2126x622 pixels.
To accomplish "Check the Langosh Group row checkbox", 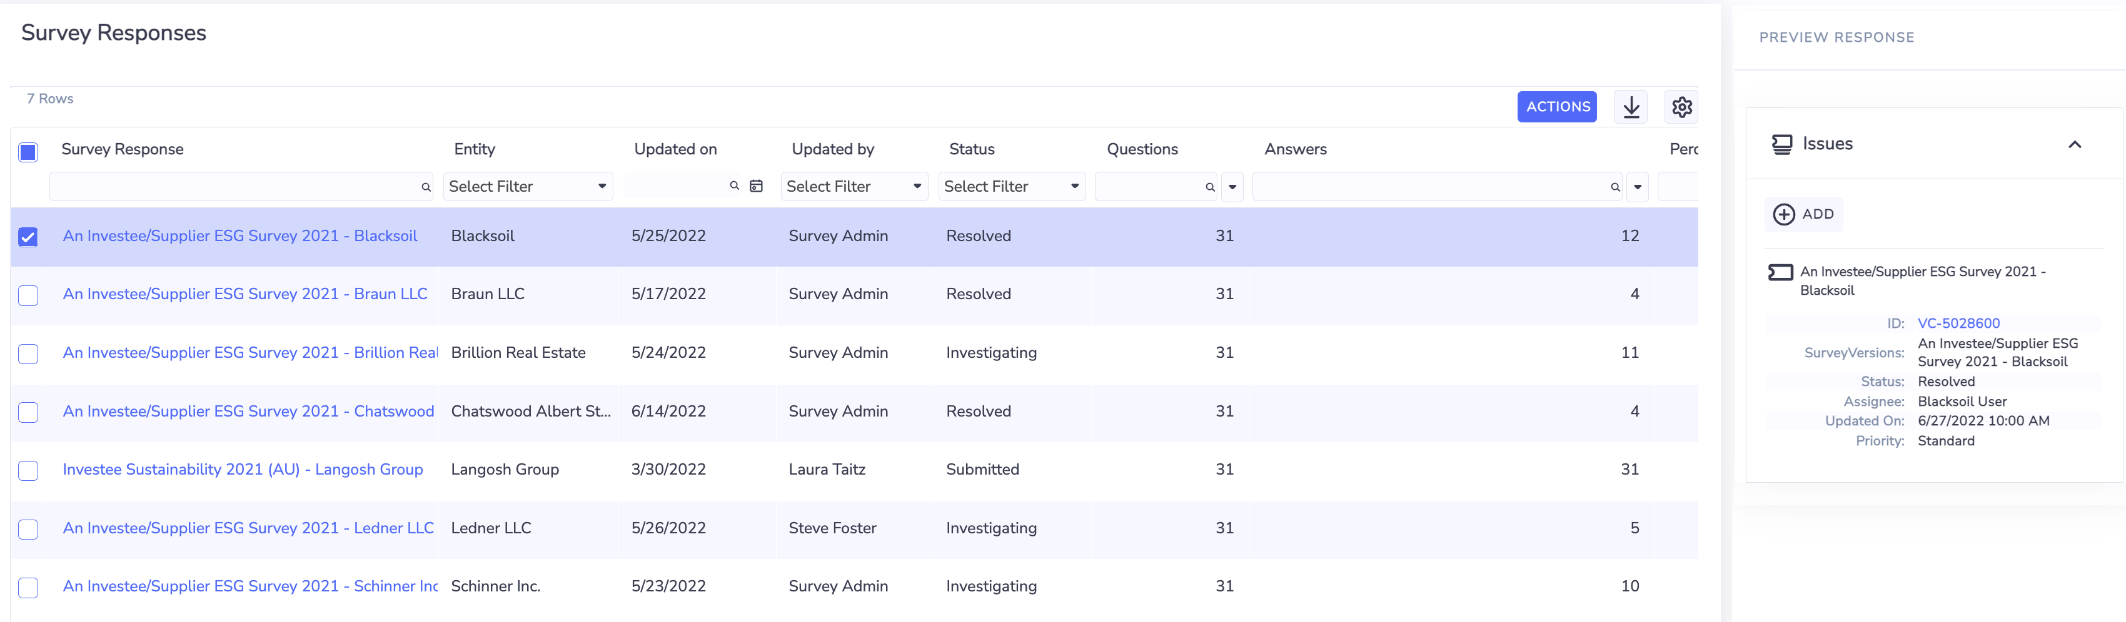I will [28, 470].
